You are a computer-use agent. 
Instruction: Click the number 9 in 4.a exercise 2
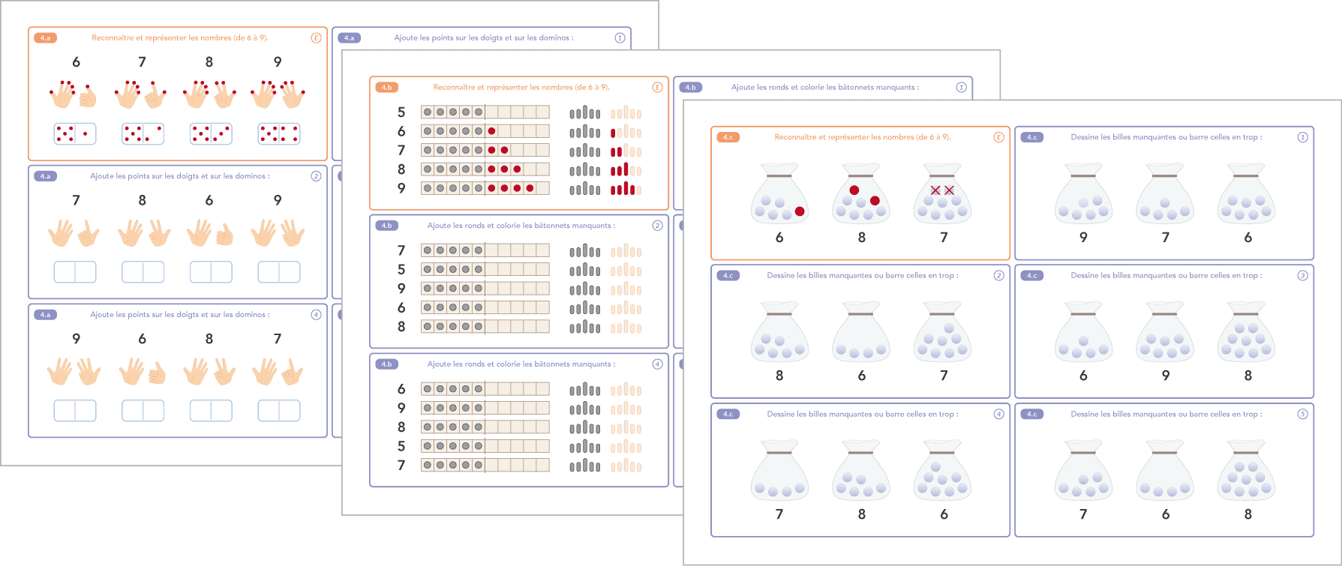point(278,200)
